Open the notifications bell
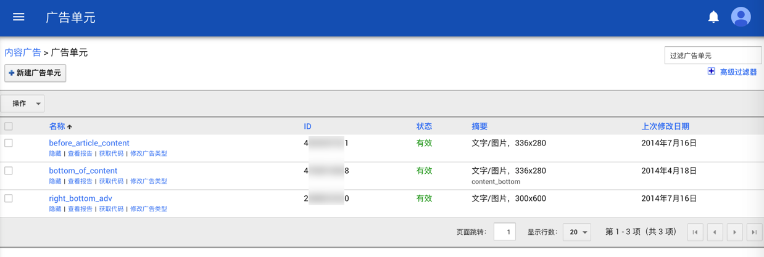The image size is (764, 257). 713,17
